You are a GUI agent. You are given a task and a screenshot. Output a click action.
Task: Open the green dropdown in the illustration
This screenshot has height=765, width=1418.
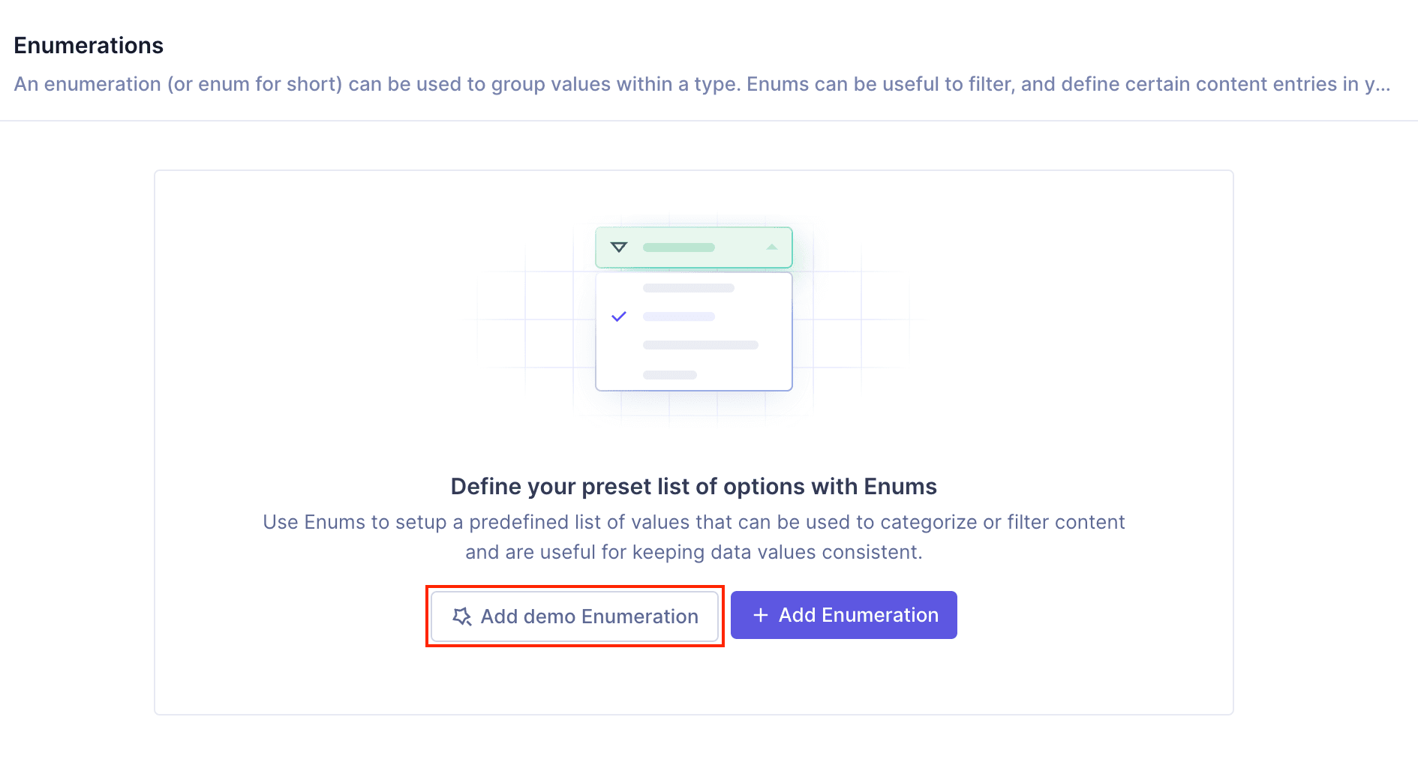click(x=694, y=247)
